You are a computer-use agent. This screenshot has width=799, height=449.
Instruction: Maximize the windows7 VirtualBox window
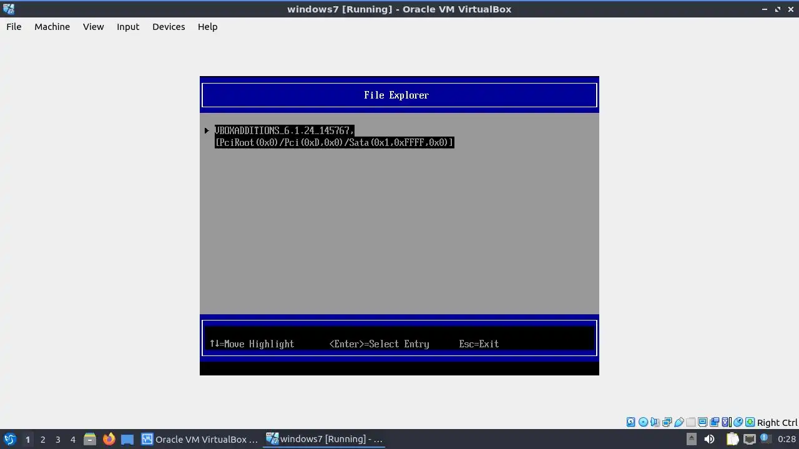tap(778, 9)
